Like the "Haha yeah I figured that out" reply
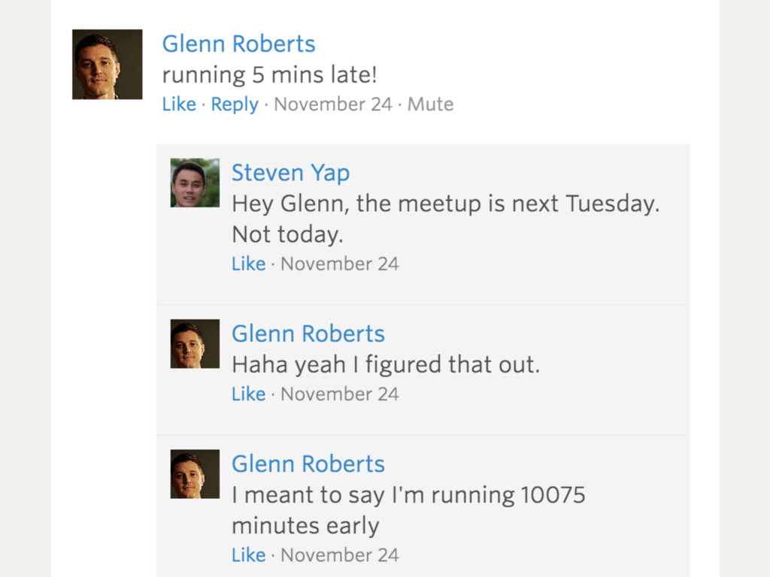The height and width of the screenshot is (577, 770). click(x=248, y=394)
